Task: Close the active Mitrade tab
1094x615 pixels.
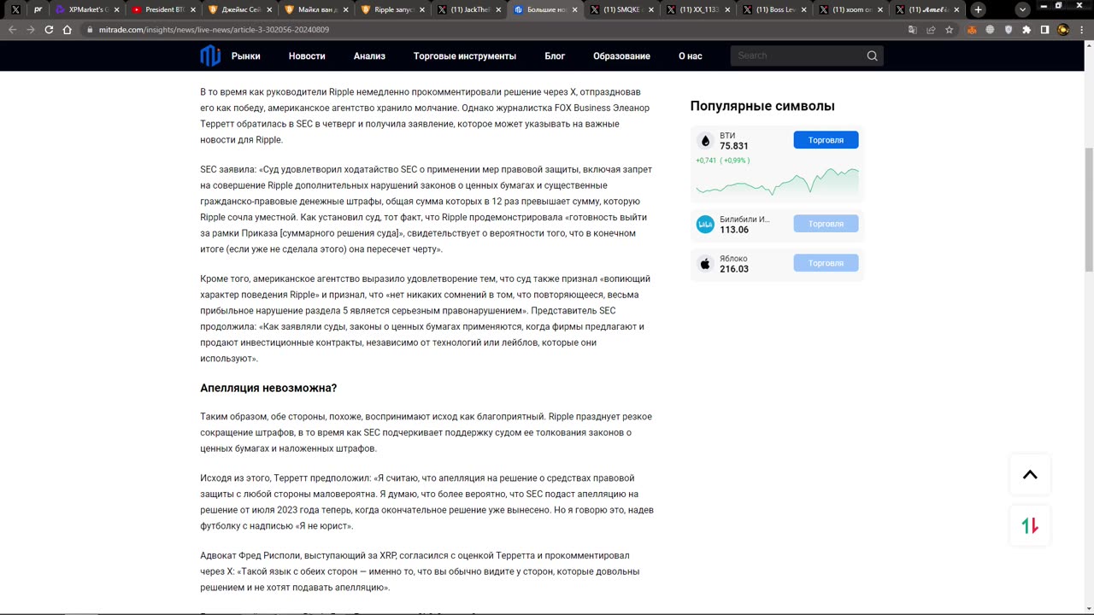Action: (573, 9)
